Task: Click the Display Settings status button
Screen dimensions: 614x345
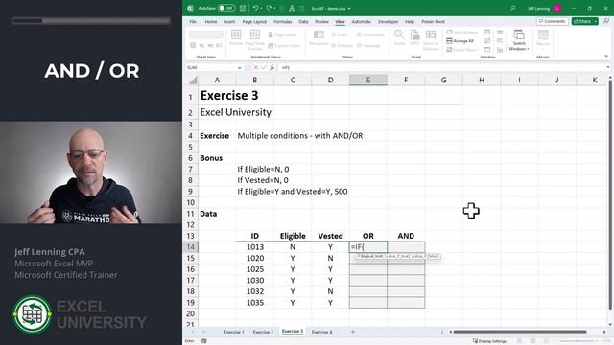Action: 489,341
